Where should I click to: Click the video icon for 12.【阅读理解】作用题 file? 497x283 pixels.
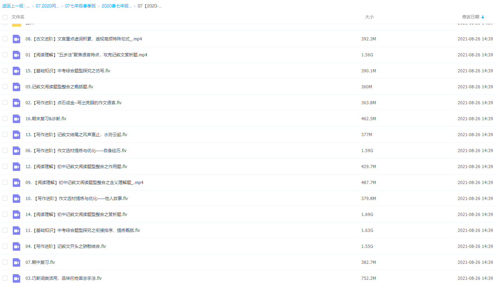[x=16, y=166]
